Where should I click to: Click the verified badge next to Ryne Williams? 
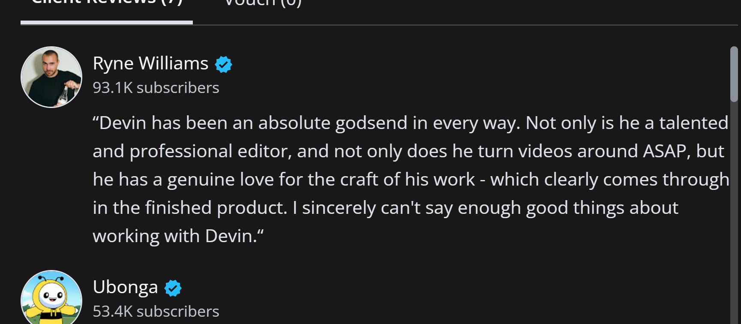(223, 64)
